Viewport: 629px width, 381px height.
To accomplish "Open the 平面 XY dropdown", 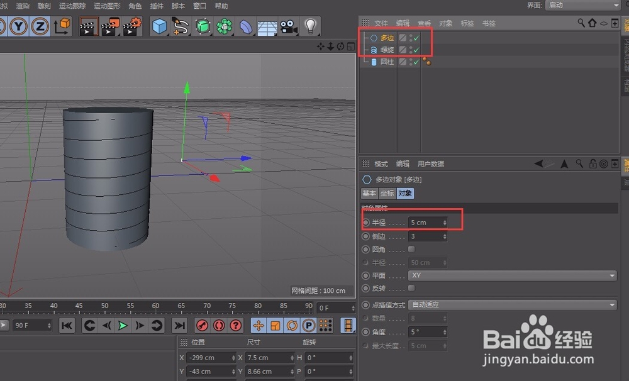I will click(x=512, y=275).
